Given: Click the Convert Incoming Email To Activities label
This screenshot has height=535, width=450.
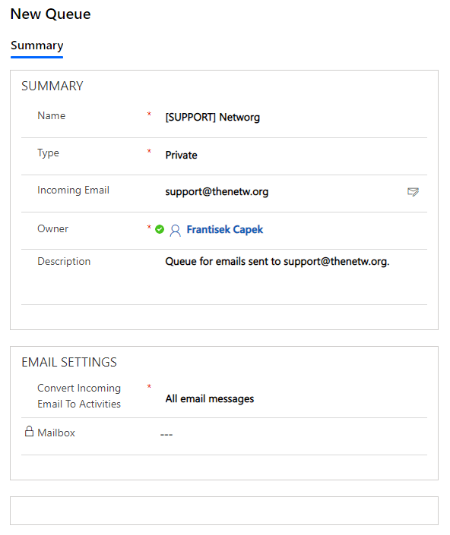Looking at the screenshot, I should point(79,396).
